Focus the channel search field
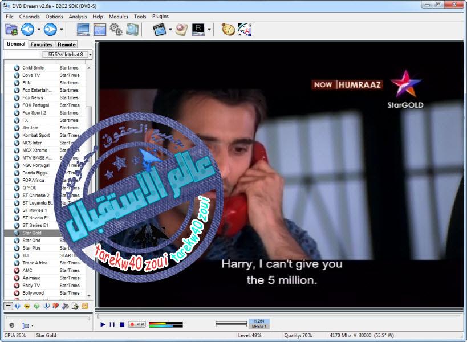467x342 pixels. [x=22, y=55]
